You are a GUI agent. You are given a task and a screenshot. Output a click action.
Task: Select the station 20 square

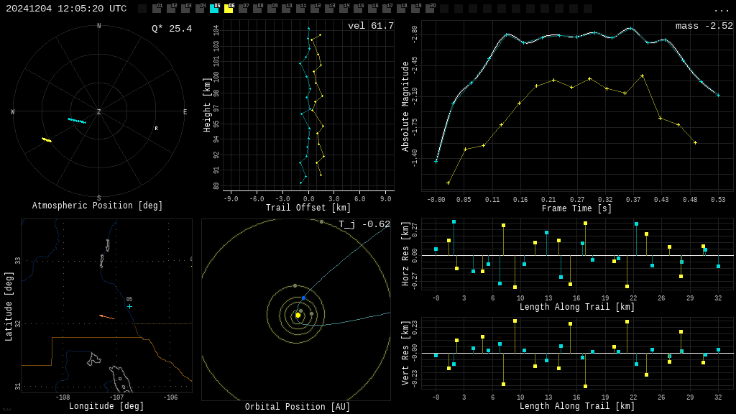(x=430, y=9)
